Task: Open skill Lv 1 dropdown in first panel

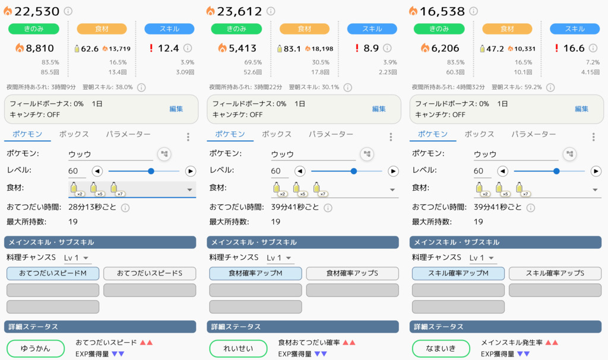Action: 77,258
